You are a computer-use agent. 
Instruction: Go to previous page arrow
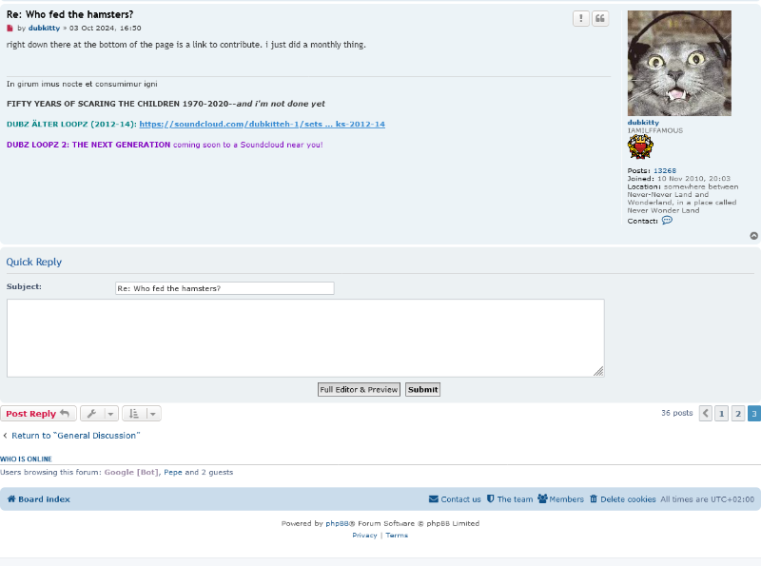(x=706, y=414)
